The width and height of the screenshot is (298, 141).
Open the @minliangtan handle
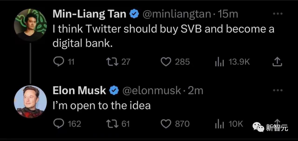[177, 14]
